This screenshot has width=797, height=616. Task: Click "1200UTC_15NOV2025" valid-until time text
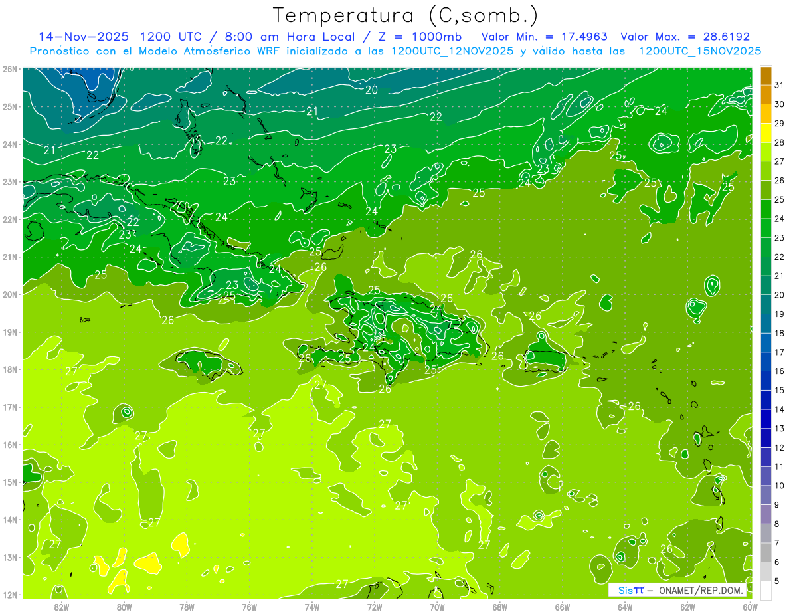699,51
